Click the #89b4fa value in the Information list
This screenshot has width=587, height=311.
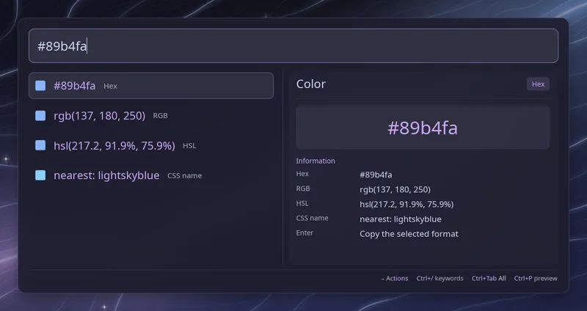[x=376, y=175]
